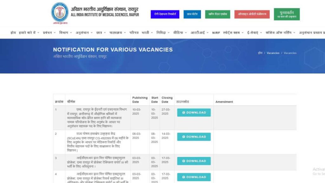325x183 pixels.
Task: Download the row 3 ICMR Technical Support notice
Action: pyautogui.click(x=194, y=161)
